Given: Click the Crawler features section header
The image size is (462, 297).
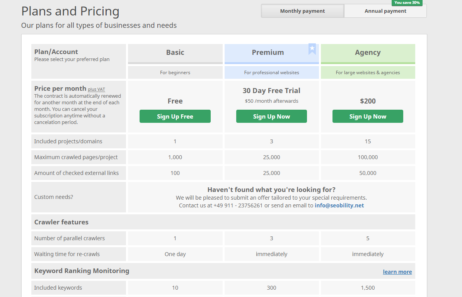Looking at the screenshot, I should click(x=61, y=222).
